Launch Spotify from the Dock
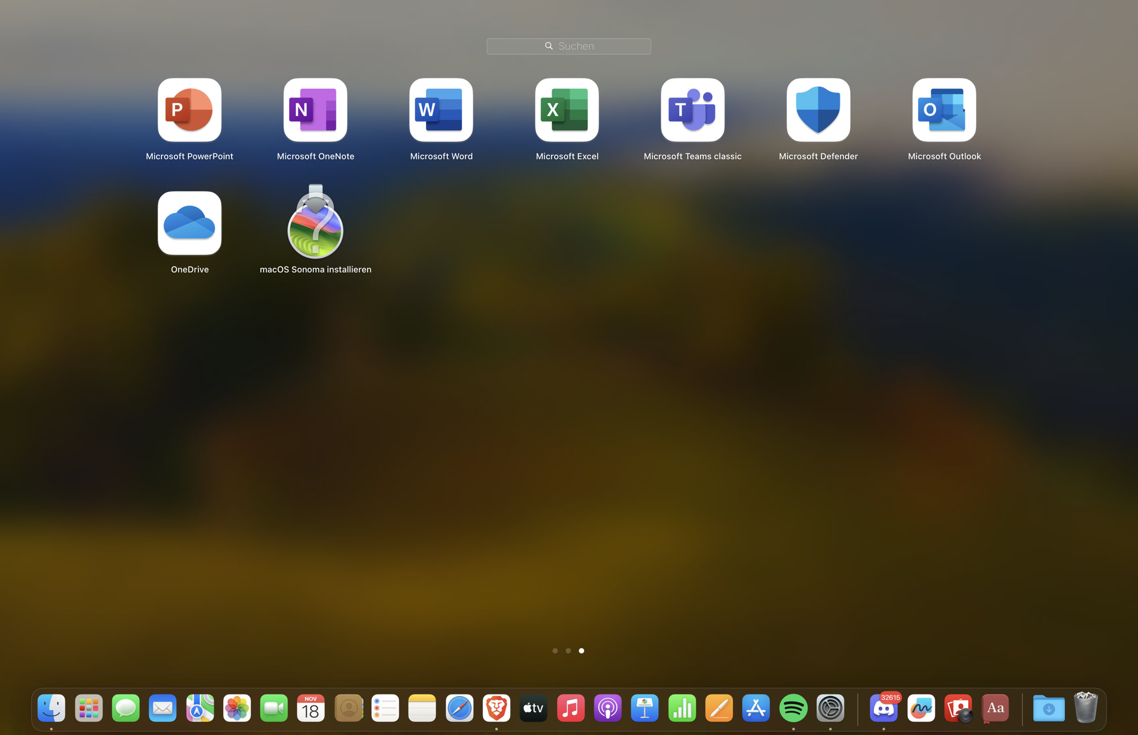 pyautogui.click(x=793, y=708)
